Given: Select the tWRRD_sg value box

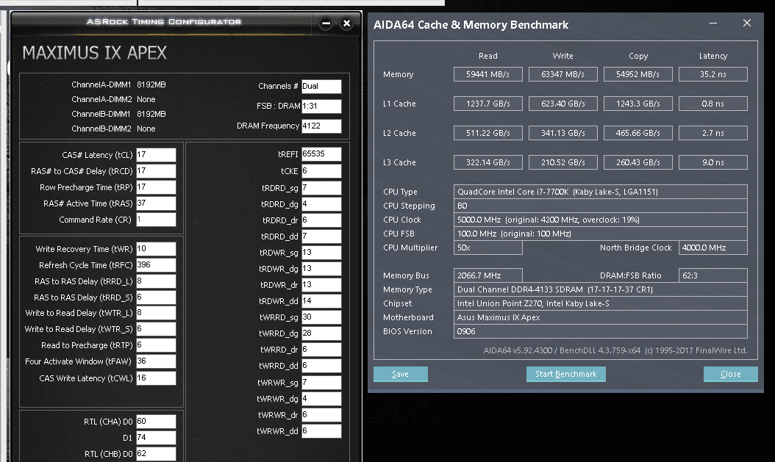Looking at the screenshot, I should 321,317.
